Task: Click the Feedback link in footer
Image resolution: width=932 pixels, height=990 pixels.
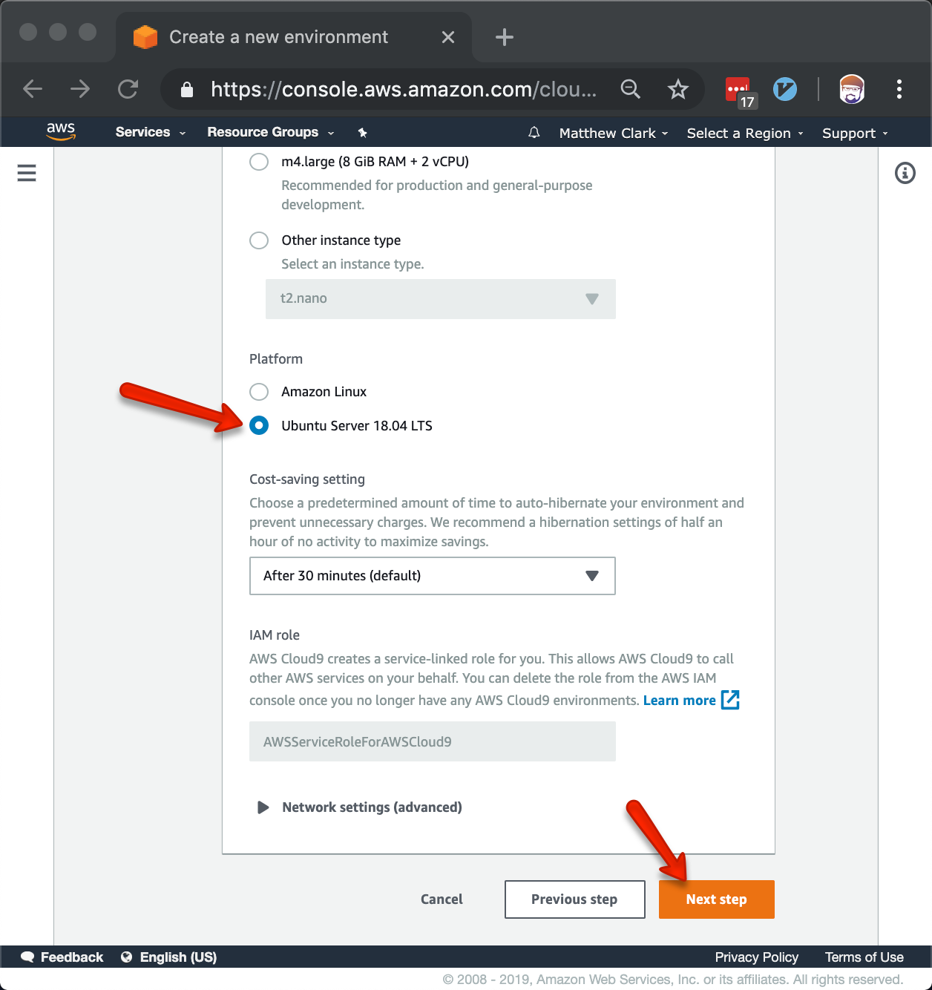Action: [72, 957]
